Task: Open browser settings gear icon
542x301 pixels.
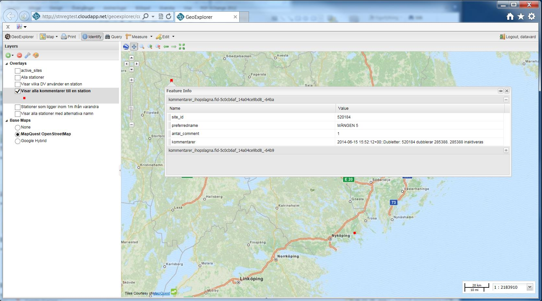Action: tap(532, 17)
